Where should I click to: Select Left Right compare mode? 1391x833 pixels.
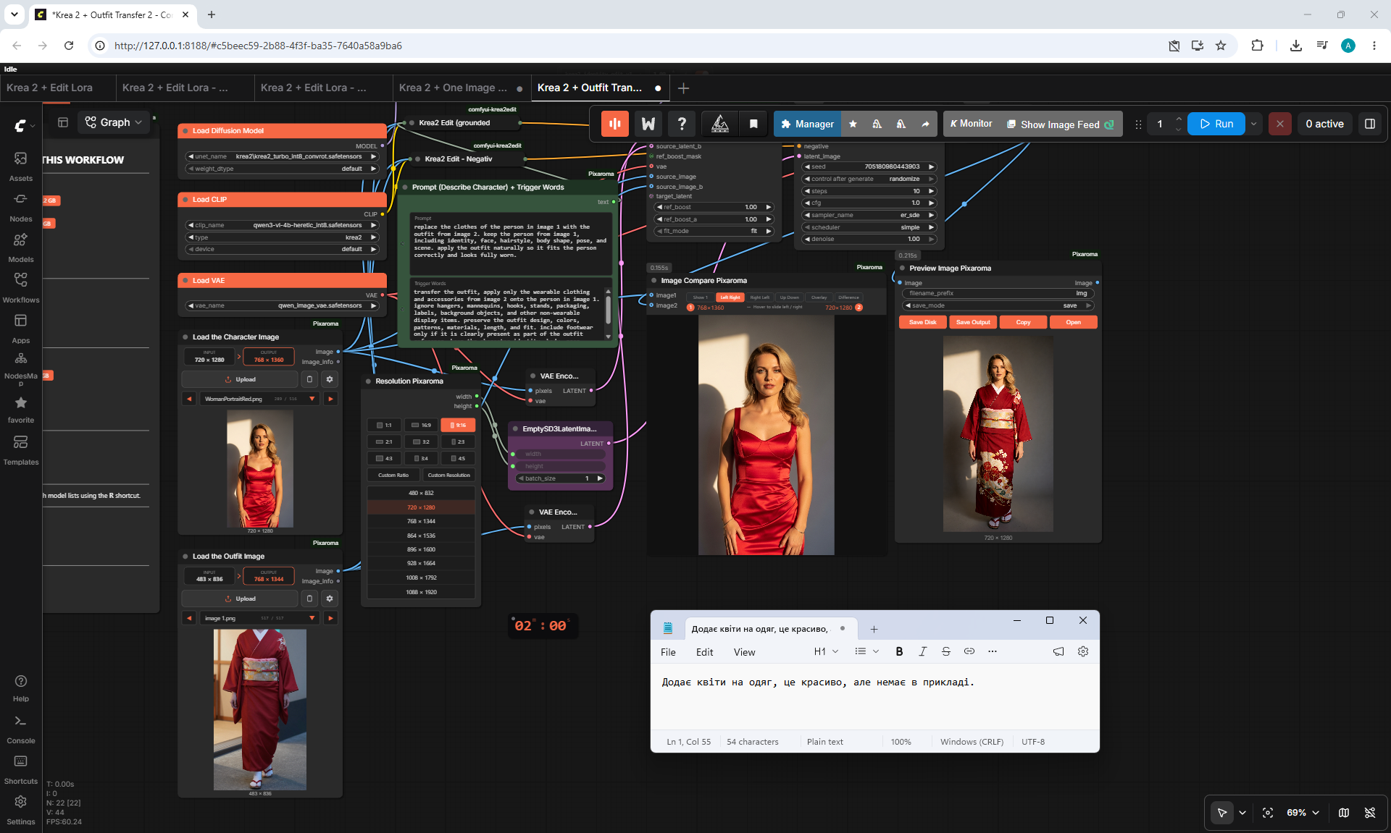[x=730, y=297]
